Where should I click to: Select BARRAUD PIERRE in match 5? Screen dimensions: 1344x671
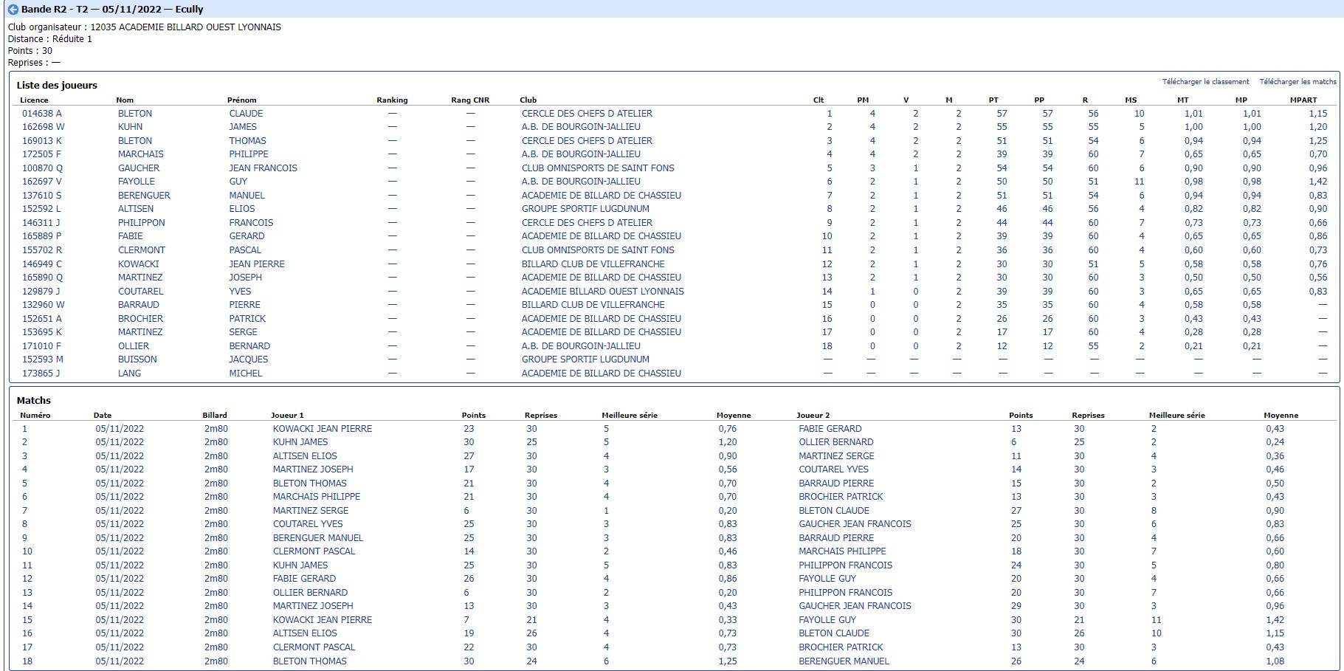(836, 484)
